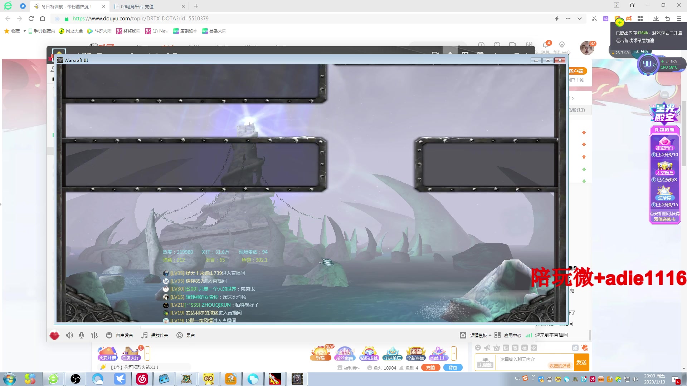Expand the arrow next to 任务大厅

point(147,353)
